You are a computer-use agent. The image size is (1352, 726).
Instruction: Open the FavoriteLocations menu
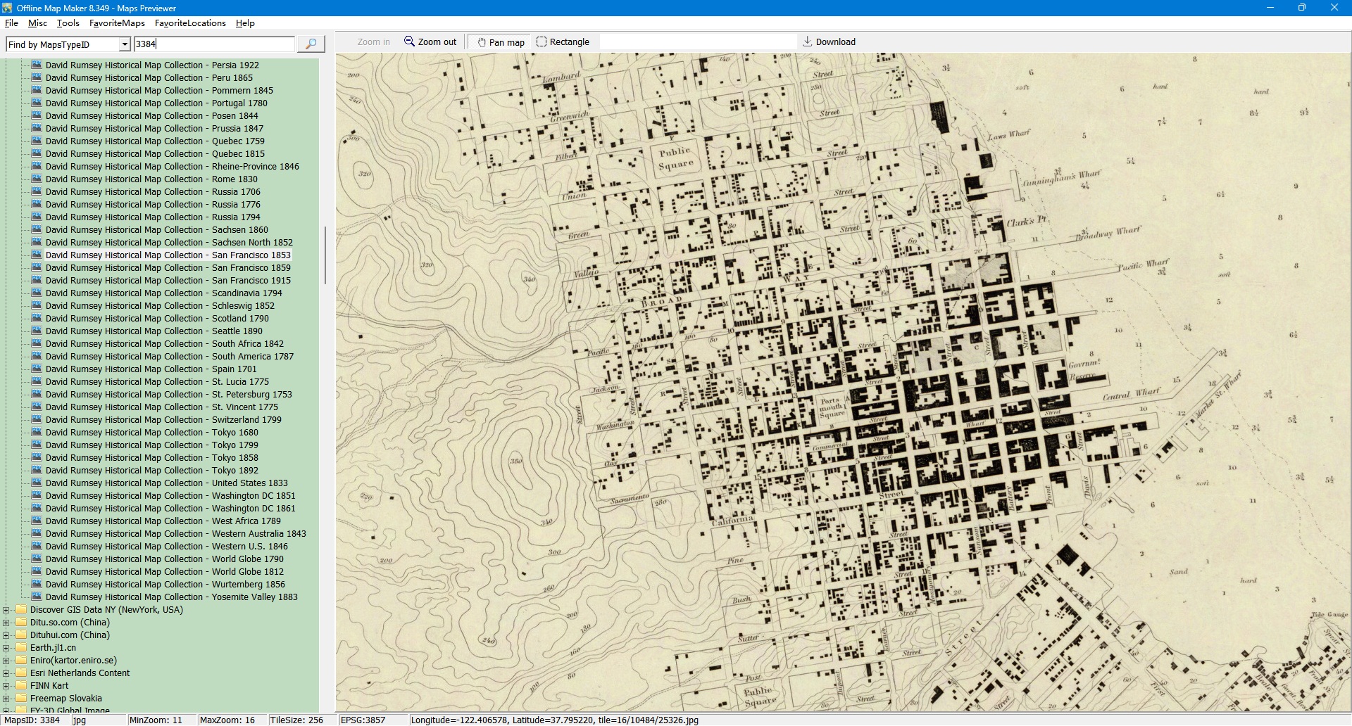pyautogui.click(x=190, y=23)
